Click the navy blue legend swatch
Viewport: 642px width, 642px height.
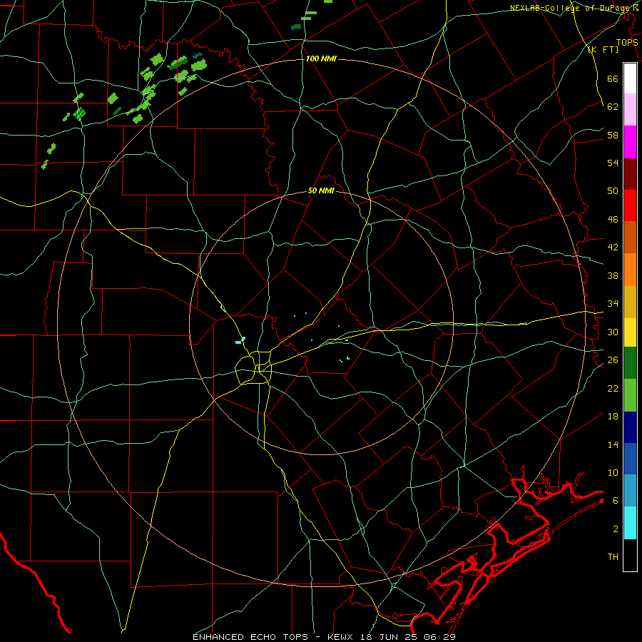630,427
